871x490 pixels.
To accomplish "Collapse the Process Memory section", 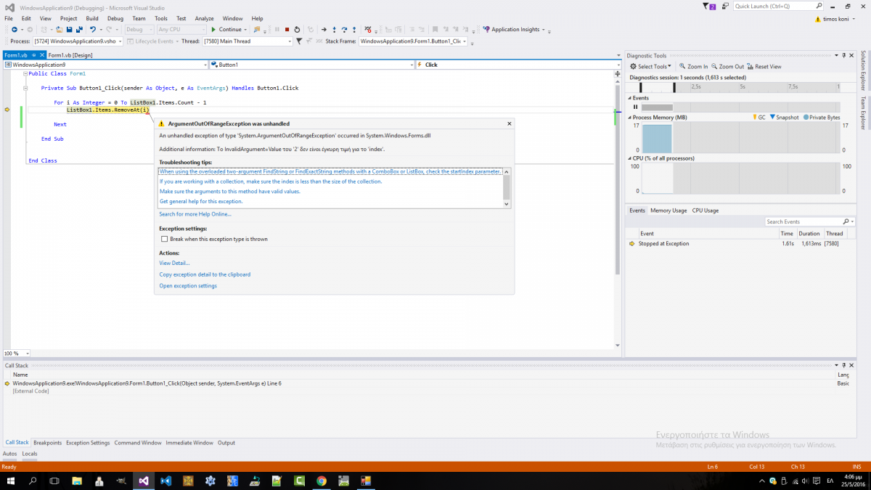I will pos(630,118).
